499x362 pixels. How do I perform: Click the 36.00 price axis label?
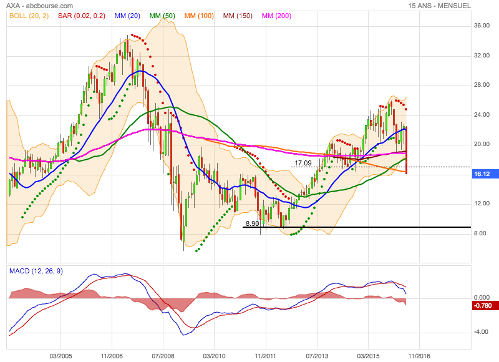(482, 26)
